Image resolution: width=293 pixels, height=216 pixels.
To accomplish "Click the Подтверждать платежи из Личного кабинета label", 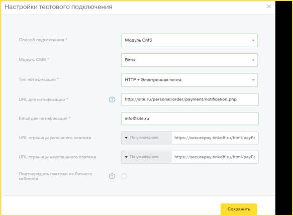I will (55, 176).
